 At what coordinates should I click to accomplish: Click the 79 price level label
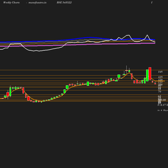[160, 92]
